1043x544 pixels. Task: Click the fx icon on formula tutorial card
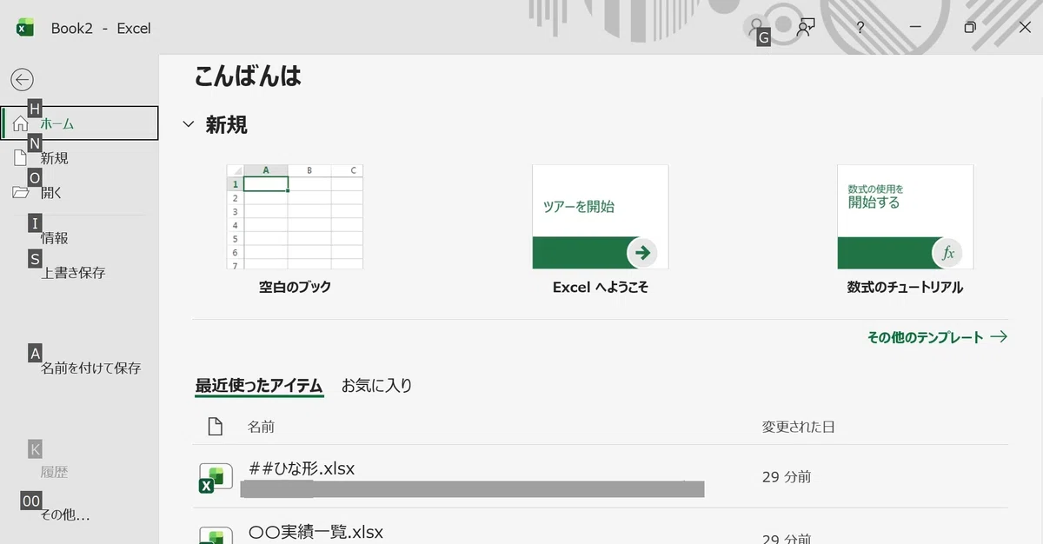pyautogui.click(x=947, y=253)
